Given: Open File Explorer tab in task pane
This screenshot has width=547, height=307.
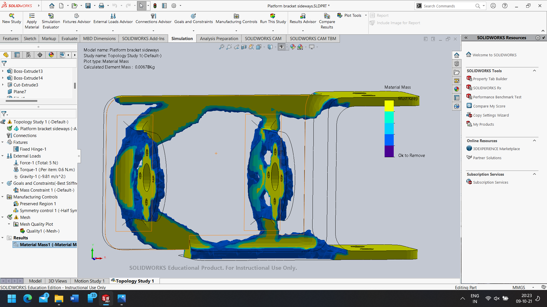Looking at the screenshot, I should pyautogui.click(x=457, y=72).
